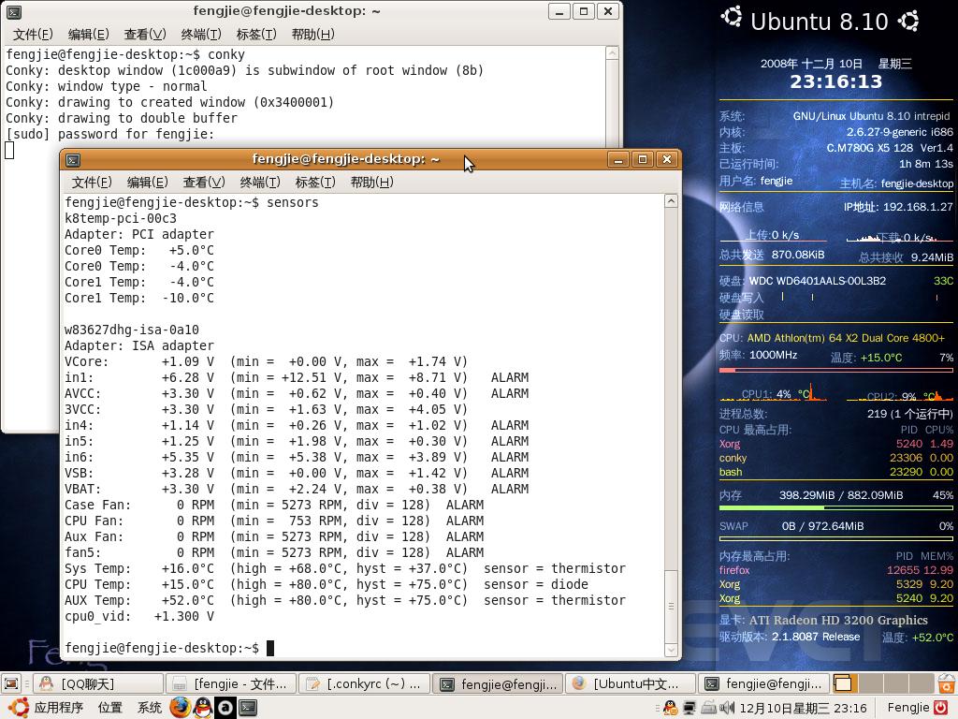Open 帮助(H) menu in the sensors terminal
This screenshot has width=958, height=719.
coord(371,183)
